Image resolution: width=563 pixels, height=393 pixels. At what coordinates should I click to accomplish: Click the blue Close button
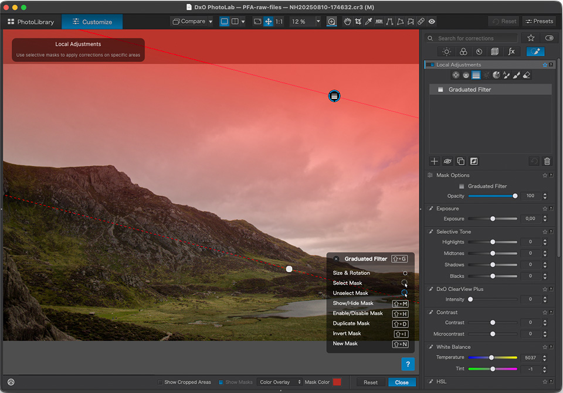point(402,382)
